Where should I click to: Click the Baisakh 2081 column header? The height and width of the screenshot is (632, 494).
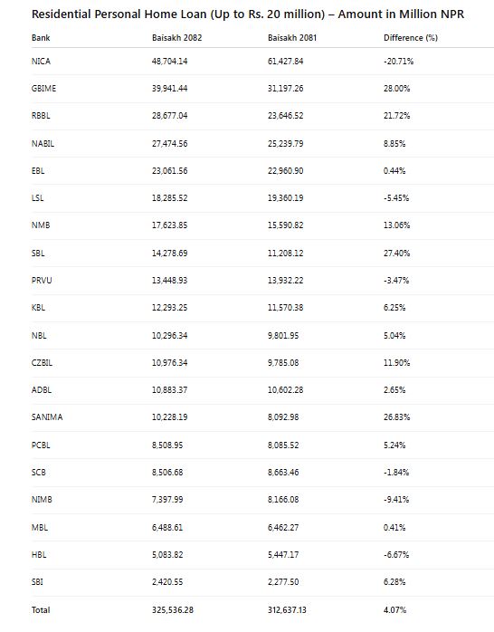tap(292, 38)
